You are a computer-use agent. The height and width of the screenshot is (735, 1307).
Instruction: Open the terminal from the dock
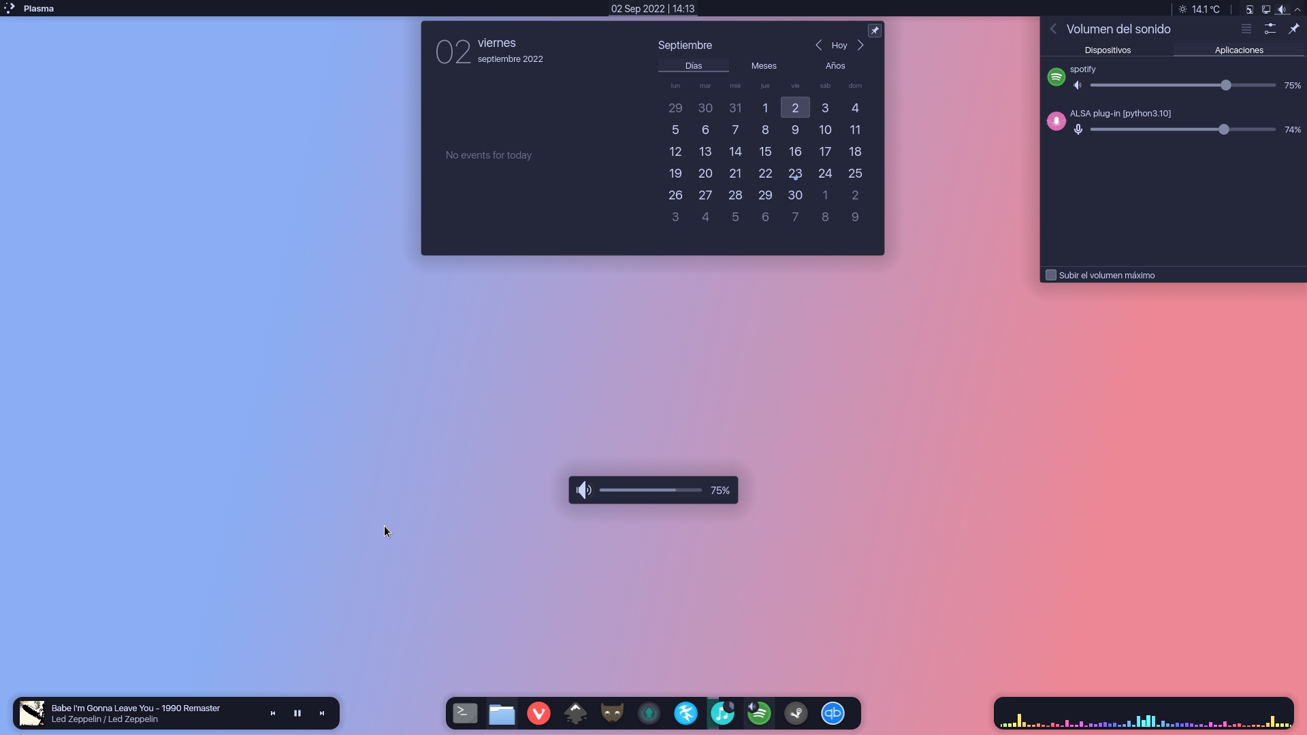[x=464, y=713]
